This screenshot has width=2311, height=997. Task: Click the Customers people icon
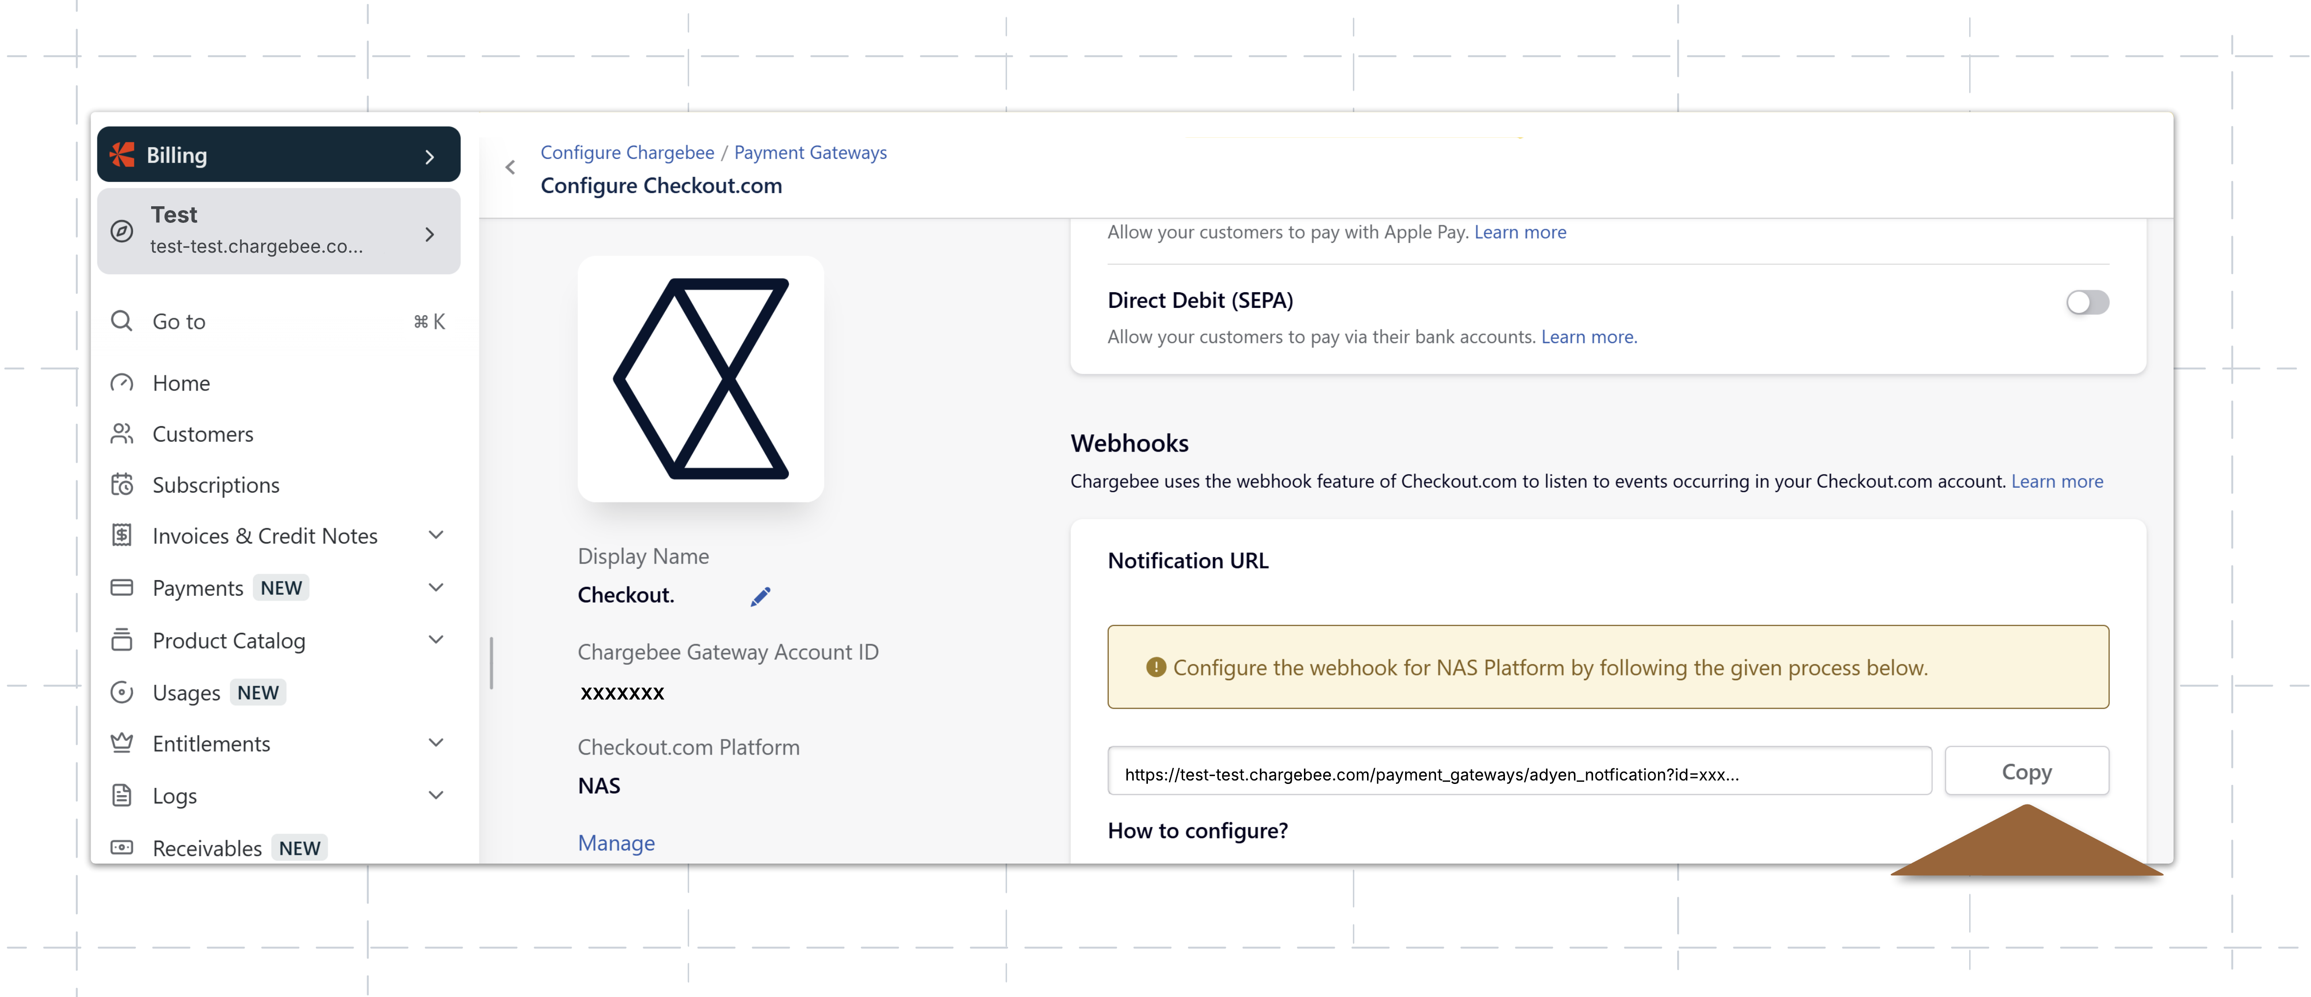point(122,434)
